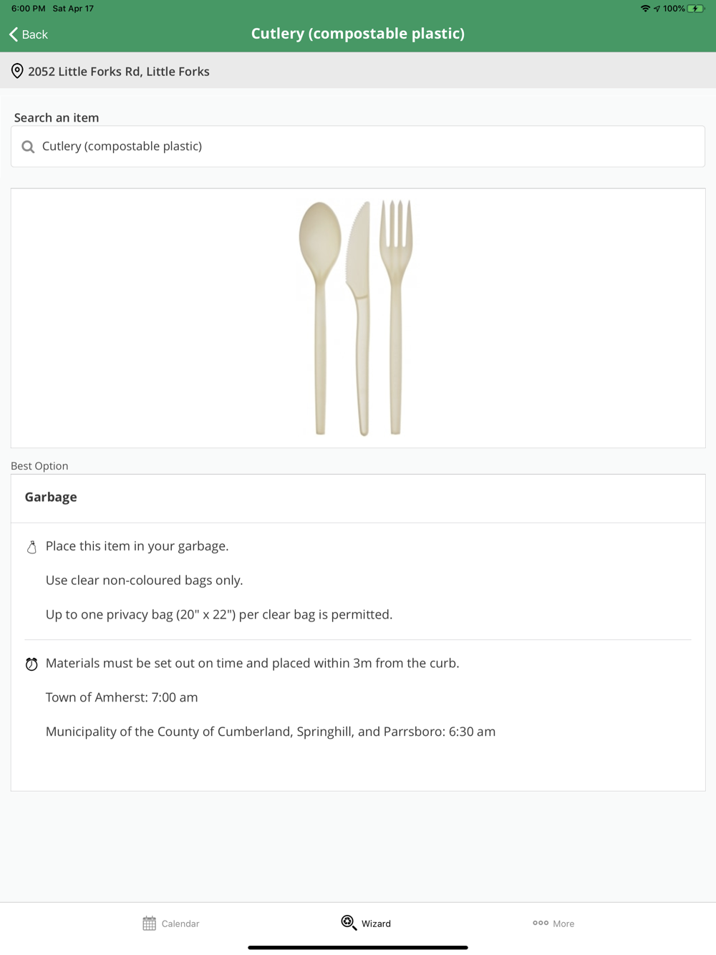
Task: Switch to the Wizard tab
Action: pos(367,924)
